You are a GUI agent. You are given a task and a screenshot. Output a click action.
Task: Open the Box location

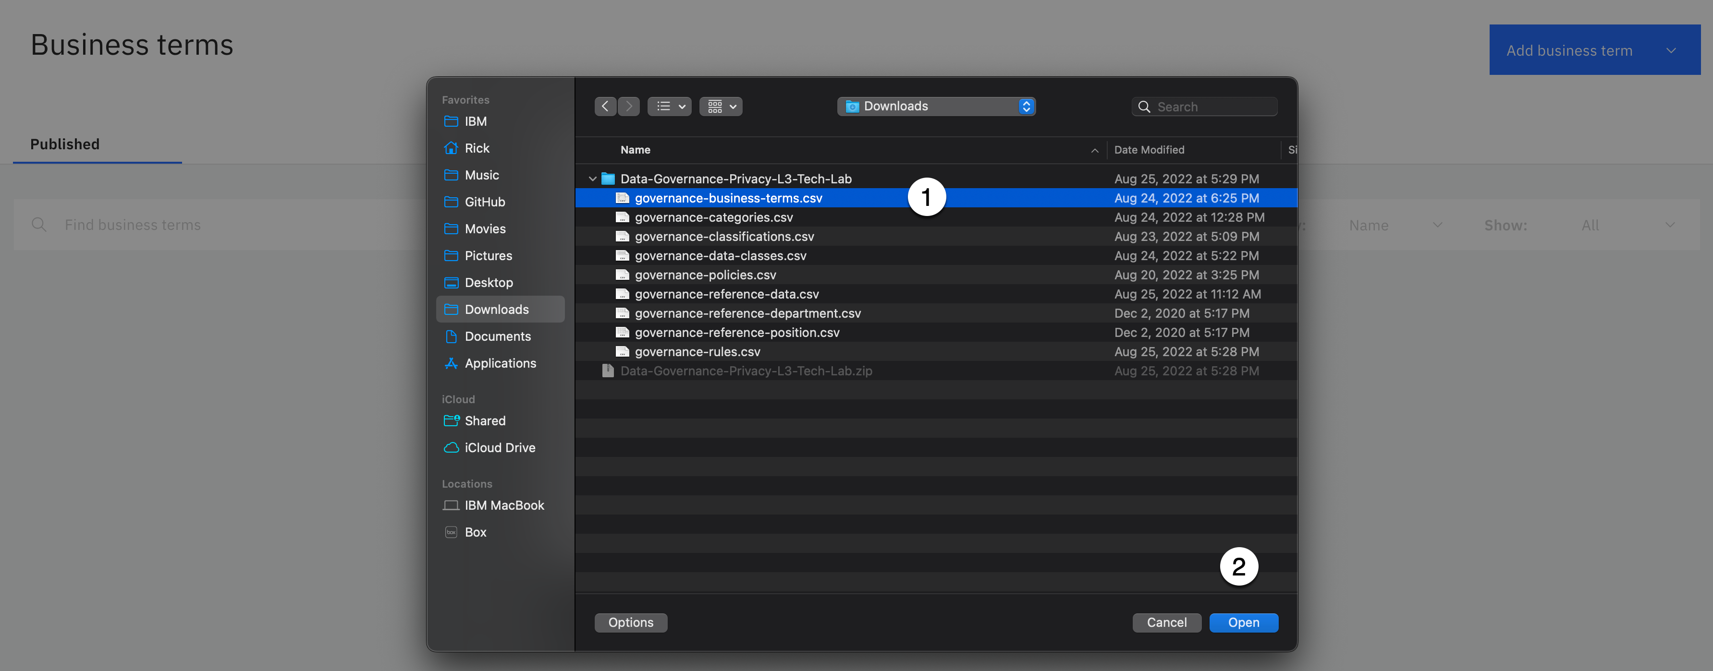(x=475, y=532)
